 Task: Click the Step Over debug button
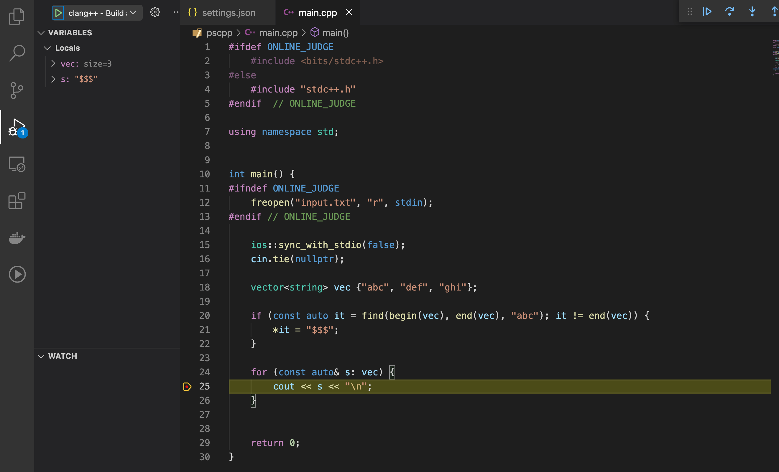click(x=729, y=12)
